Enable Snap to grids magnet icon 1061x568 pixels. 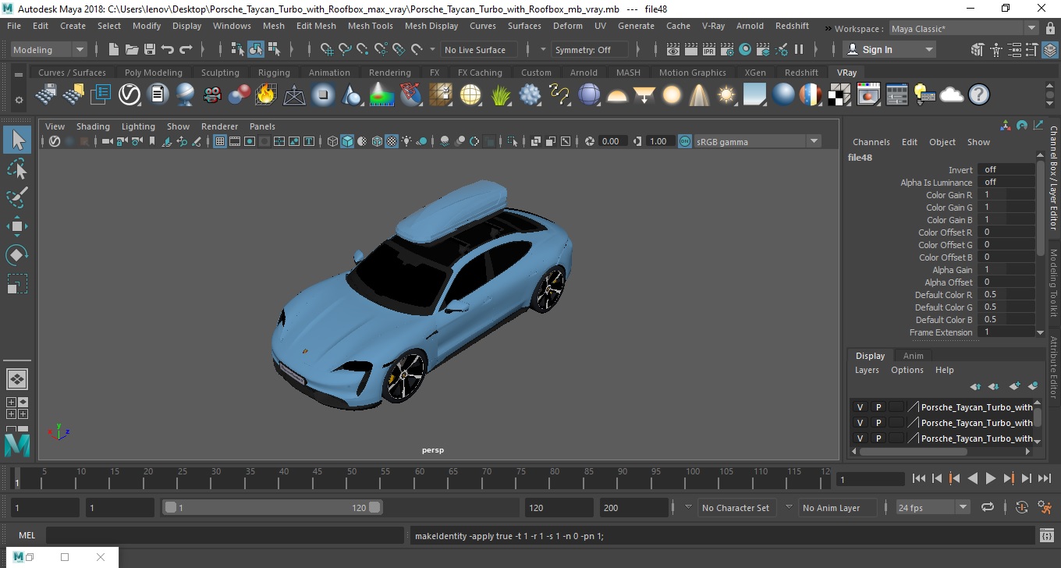pyautogui.click(x=327, y=49)
